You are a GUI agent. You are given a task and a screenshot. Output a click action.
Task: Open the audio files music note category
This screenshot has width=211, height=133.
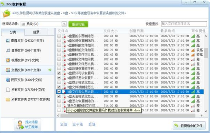point(8,51)
